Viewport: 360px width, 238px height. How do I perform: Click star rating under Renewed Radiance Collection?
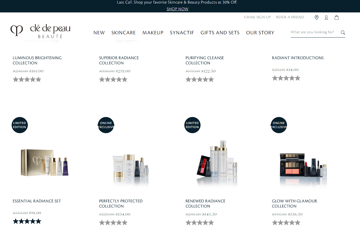point(200,223)
